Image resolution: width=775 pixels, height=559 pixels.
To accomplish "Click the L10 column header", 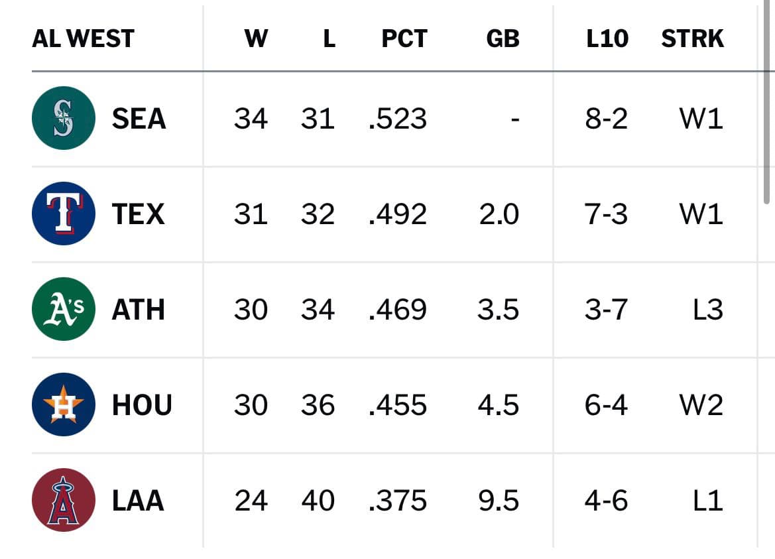I will click(607, 38).
